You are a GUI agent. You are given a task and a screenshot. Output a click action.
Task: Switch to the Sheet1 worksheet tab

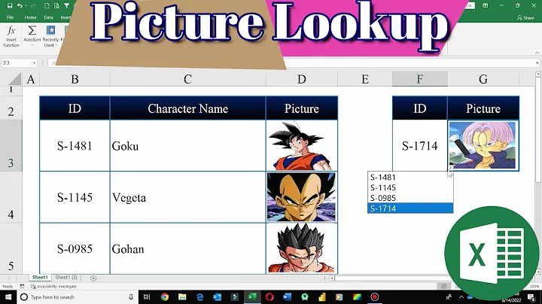40,278
